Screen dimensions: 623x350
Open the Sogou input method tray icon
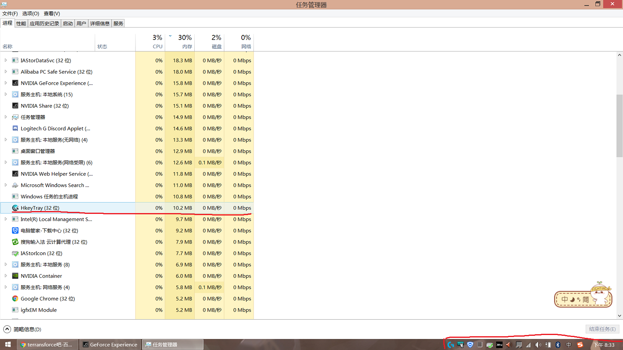580,345
